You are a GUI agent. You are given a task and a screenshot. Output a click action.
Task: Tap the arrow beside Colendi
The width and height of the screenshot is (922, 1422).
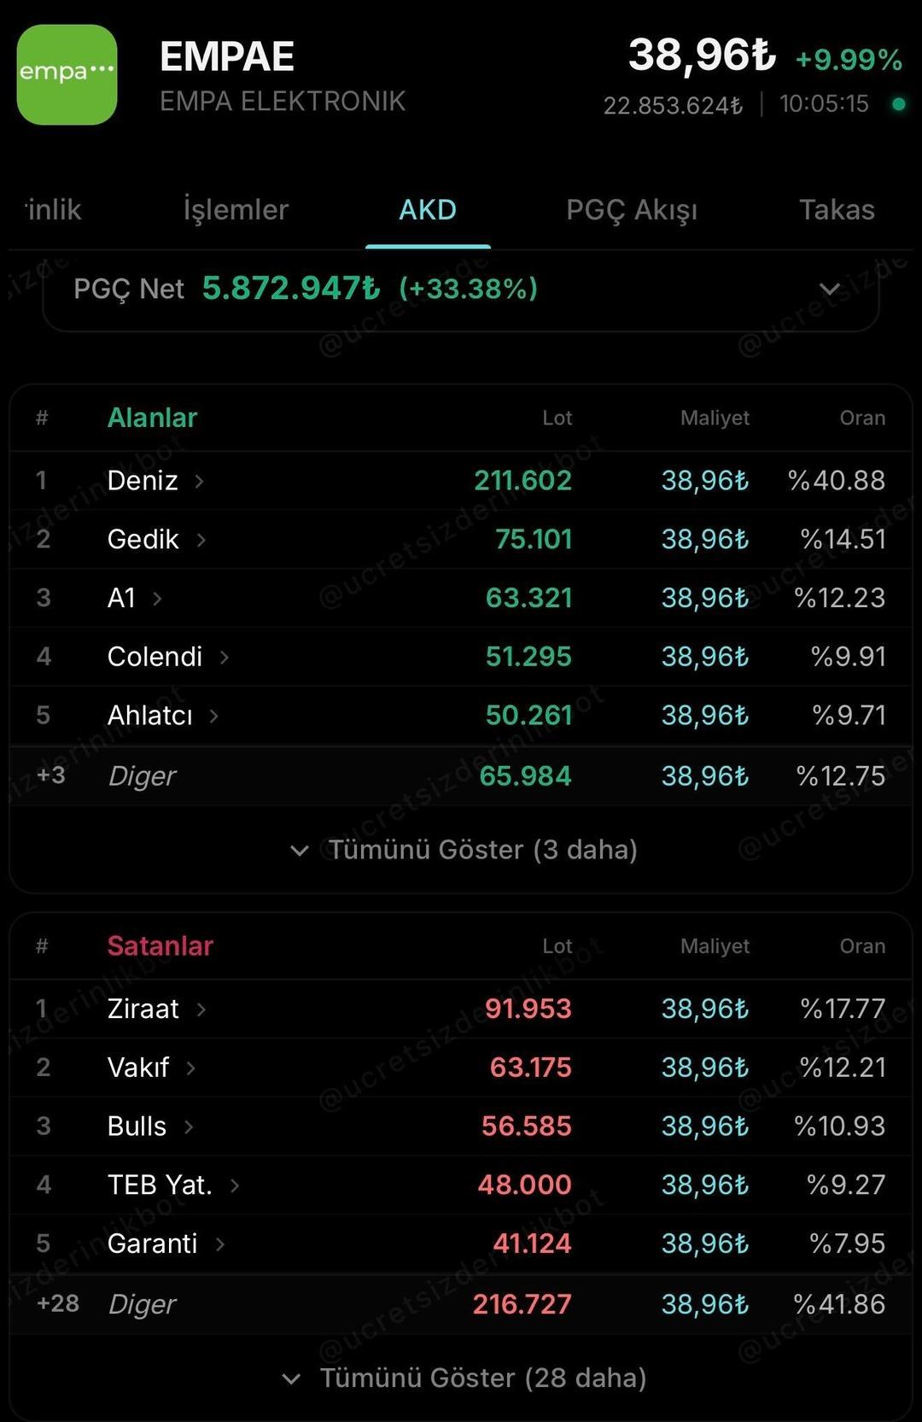pos(225,658)
